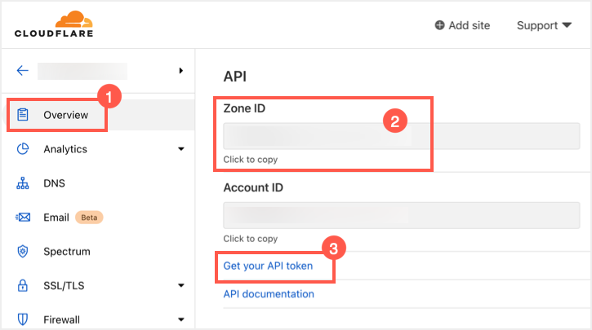Select the Overview clipboard icon
Screen dimensions: 592x330
(x=23, y=115)
